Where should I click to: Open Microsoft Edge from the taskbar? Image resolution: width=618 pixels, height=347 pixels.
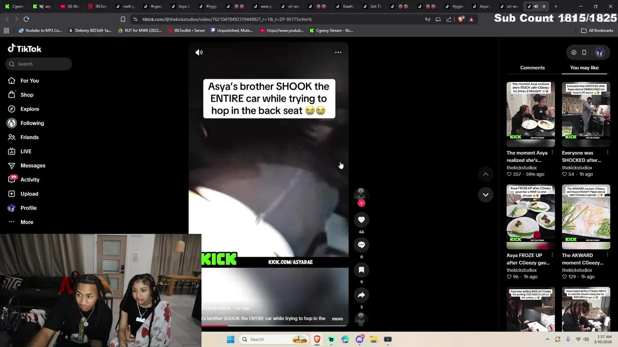point(345,339)
